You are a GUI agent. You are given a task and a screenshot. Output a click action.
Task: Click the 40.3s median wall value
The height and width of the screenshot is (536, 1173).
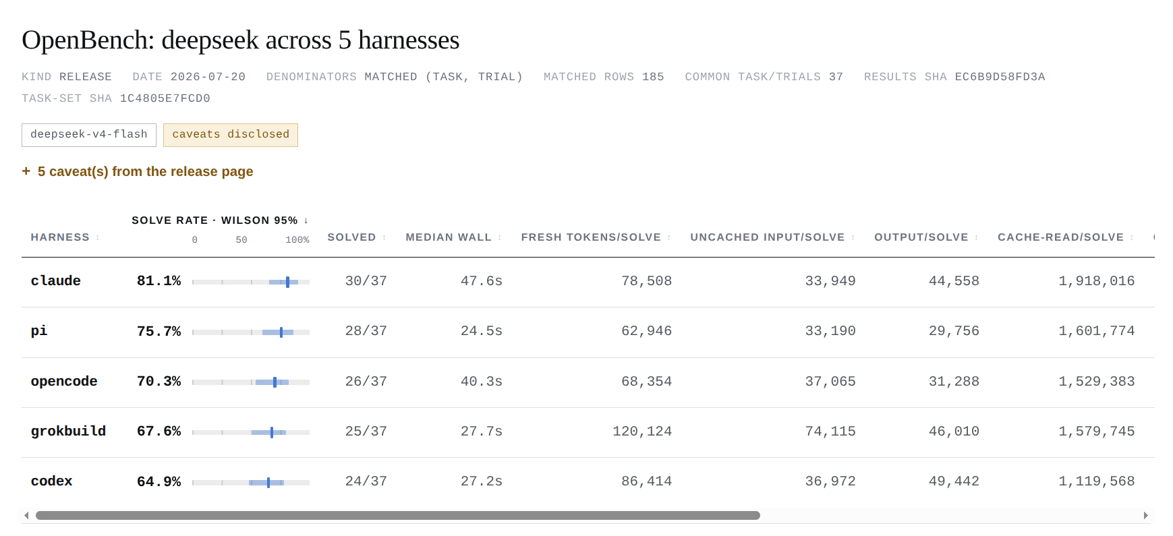coord(482,382)
